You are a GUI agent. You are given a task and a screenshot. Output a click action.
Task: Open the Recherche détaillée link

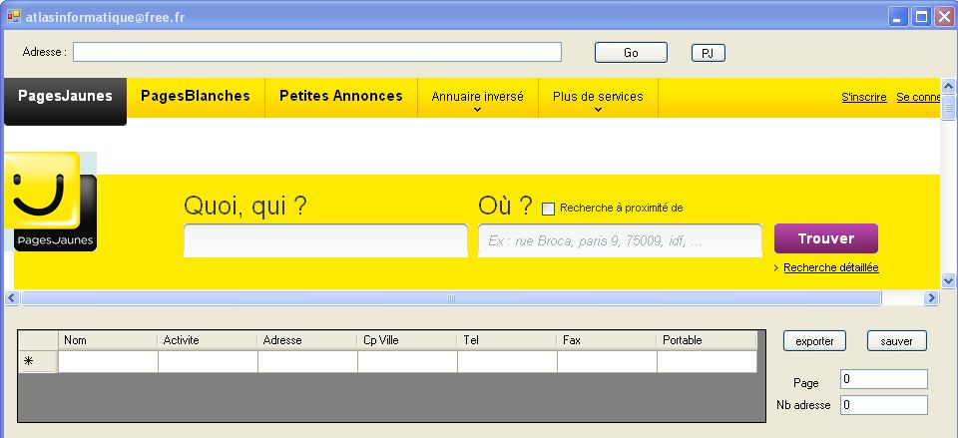(x=831, y=267)
